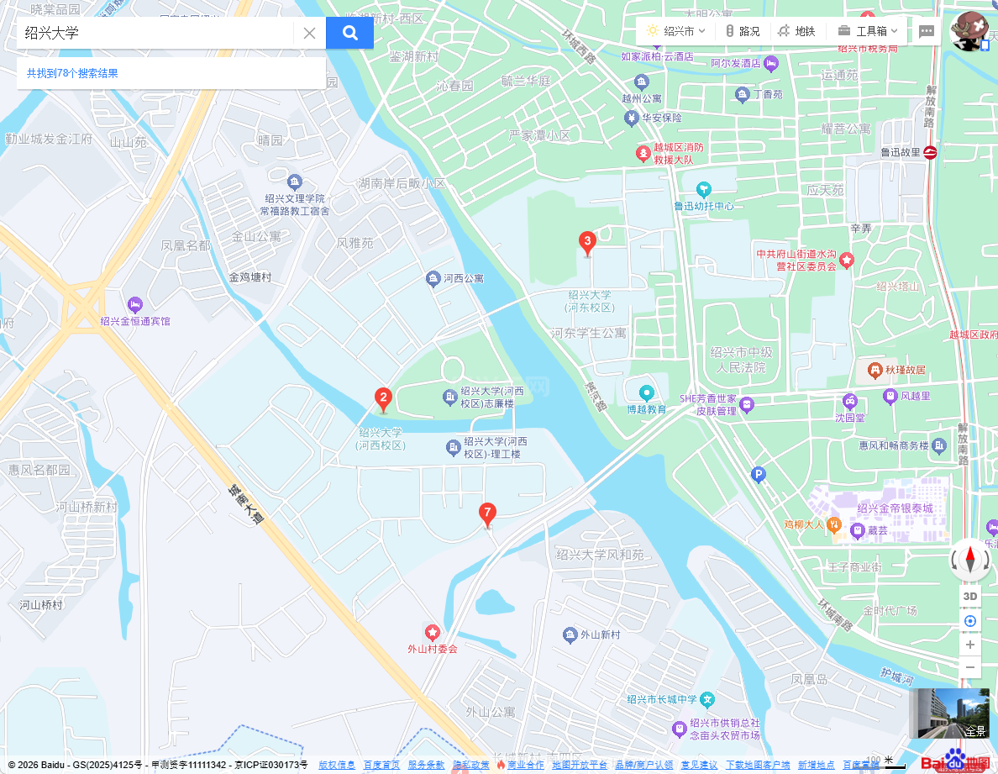This screenshot has width=998, height=774.
Task: Open the 百度首页 footer link
Action: pos(381,765)
